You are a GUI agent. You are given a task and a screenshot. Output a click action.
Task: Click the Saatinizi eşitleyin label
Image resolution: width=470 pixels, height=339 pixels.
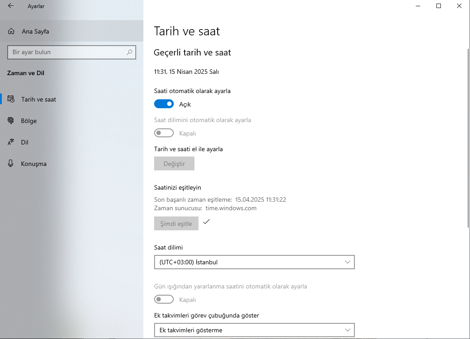point(177,187)
